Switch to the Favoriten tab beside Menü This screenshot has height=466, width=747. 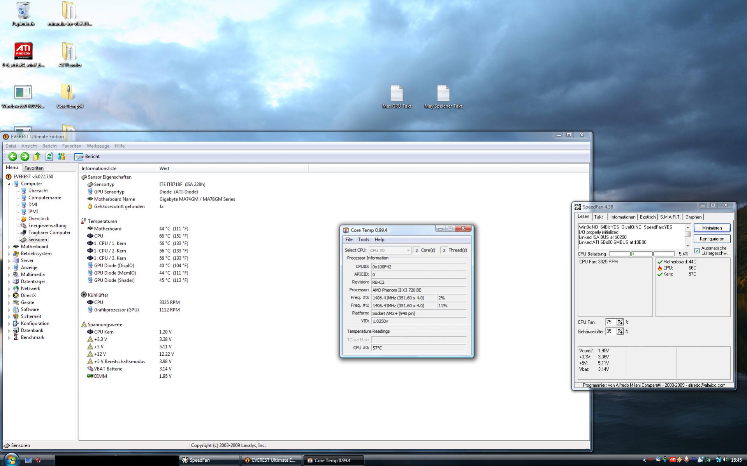coord(34,168)
